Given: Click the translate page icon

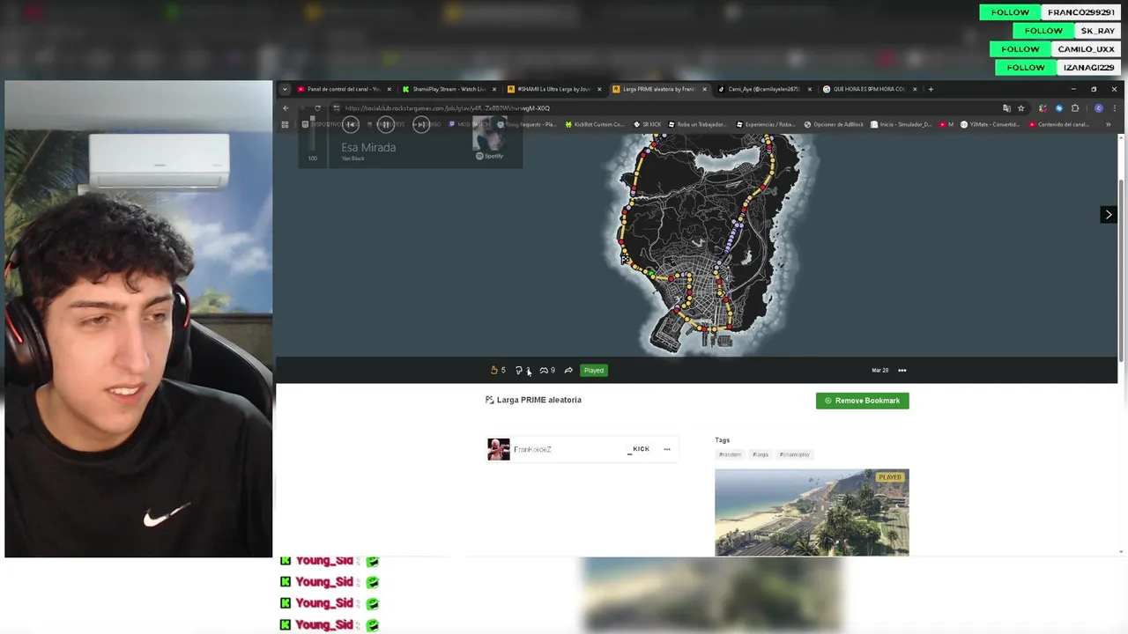Looking at the screenshot, I should (x=1006, y=108).
